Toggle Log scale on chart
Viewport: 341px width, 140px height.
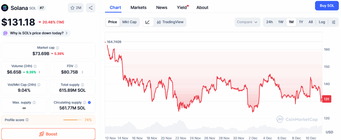point(322,22)
